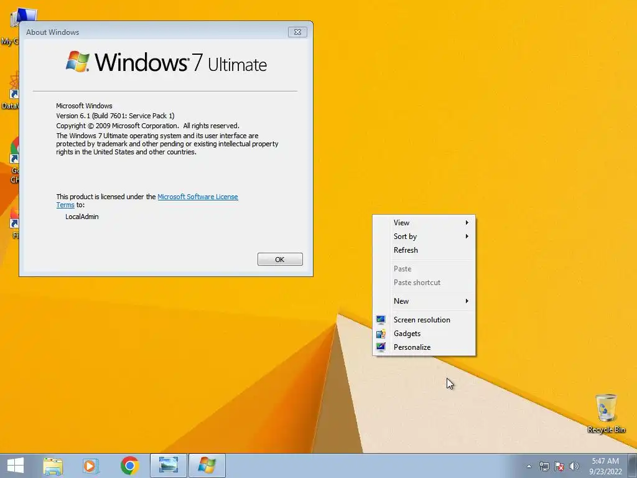Launch Windows Media Player from taskbar
Viewport: 637px width, 478px height.
[x=91, y=466]
